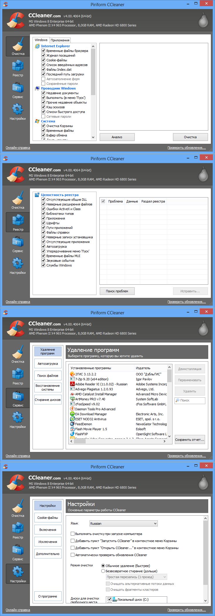The width and height of the screenshot is (215, 616).
Task: Click Настройки gear icon in the Internet Explorer cleaner window
Action: click(x=18, y=109)
